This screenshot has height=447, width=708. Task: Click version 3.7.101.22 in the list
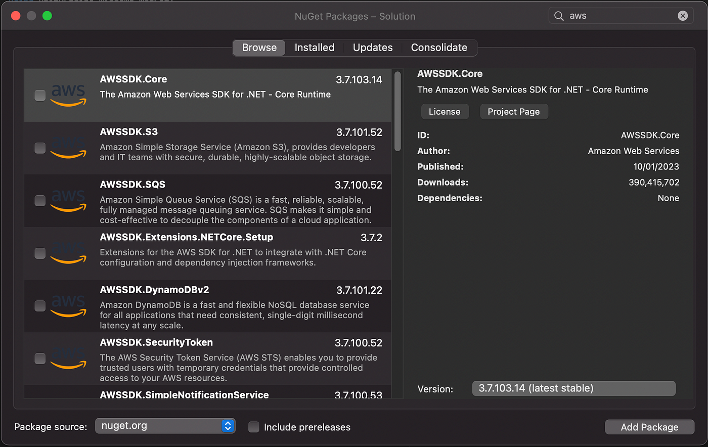pos(359,290)
